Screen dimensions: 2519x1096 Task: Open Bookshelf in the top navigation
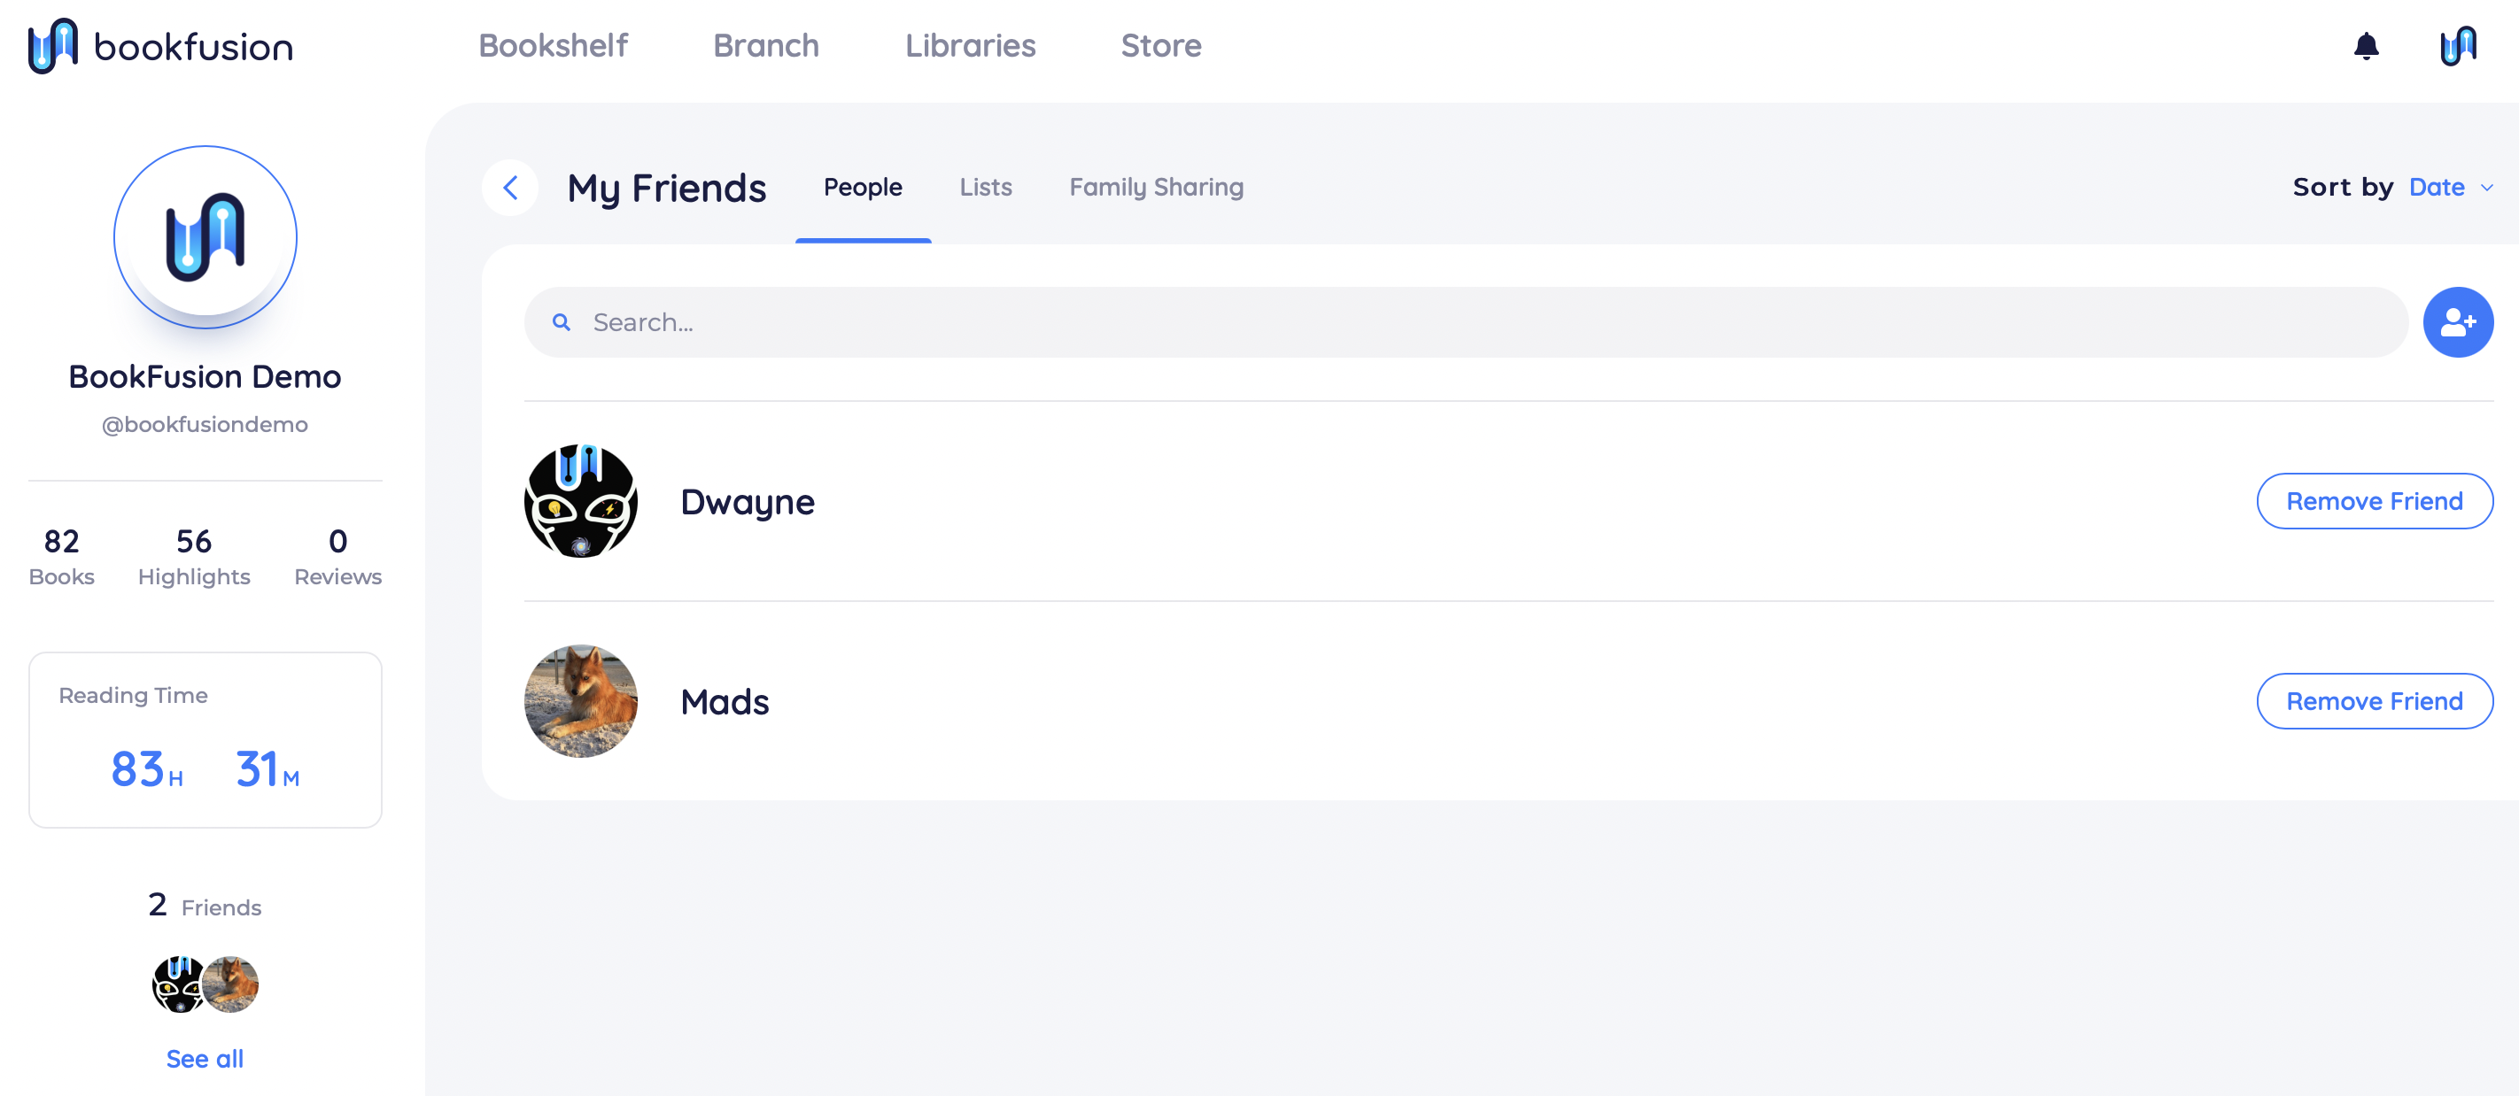pos(553,46)
